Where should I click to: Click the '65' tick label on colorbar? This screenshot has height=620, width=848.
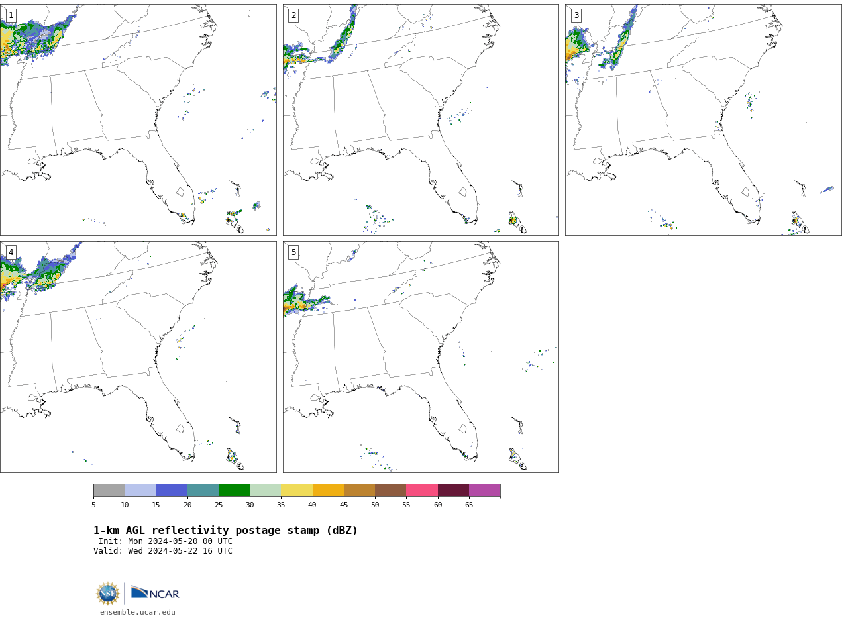coord(469,505)
